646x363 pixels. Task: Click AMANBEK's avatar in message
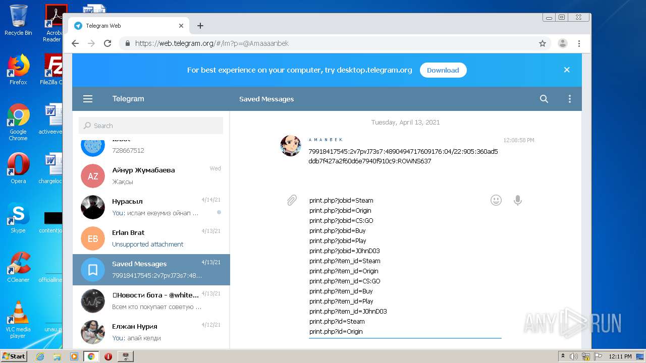(291, 146)
